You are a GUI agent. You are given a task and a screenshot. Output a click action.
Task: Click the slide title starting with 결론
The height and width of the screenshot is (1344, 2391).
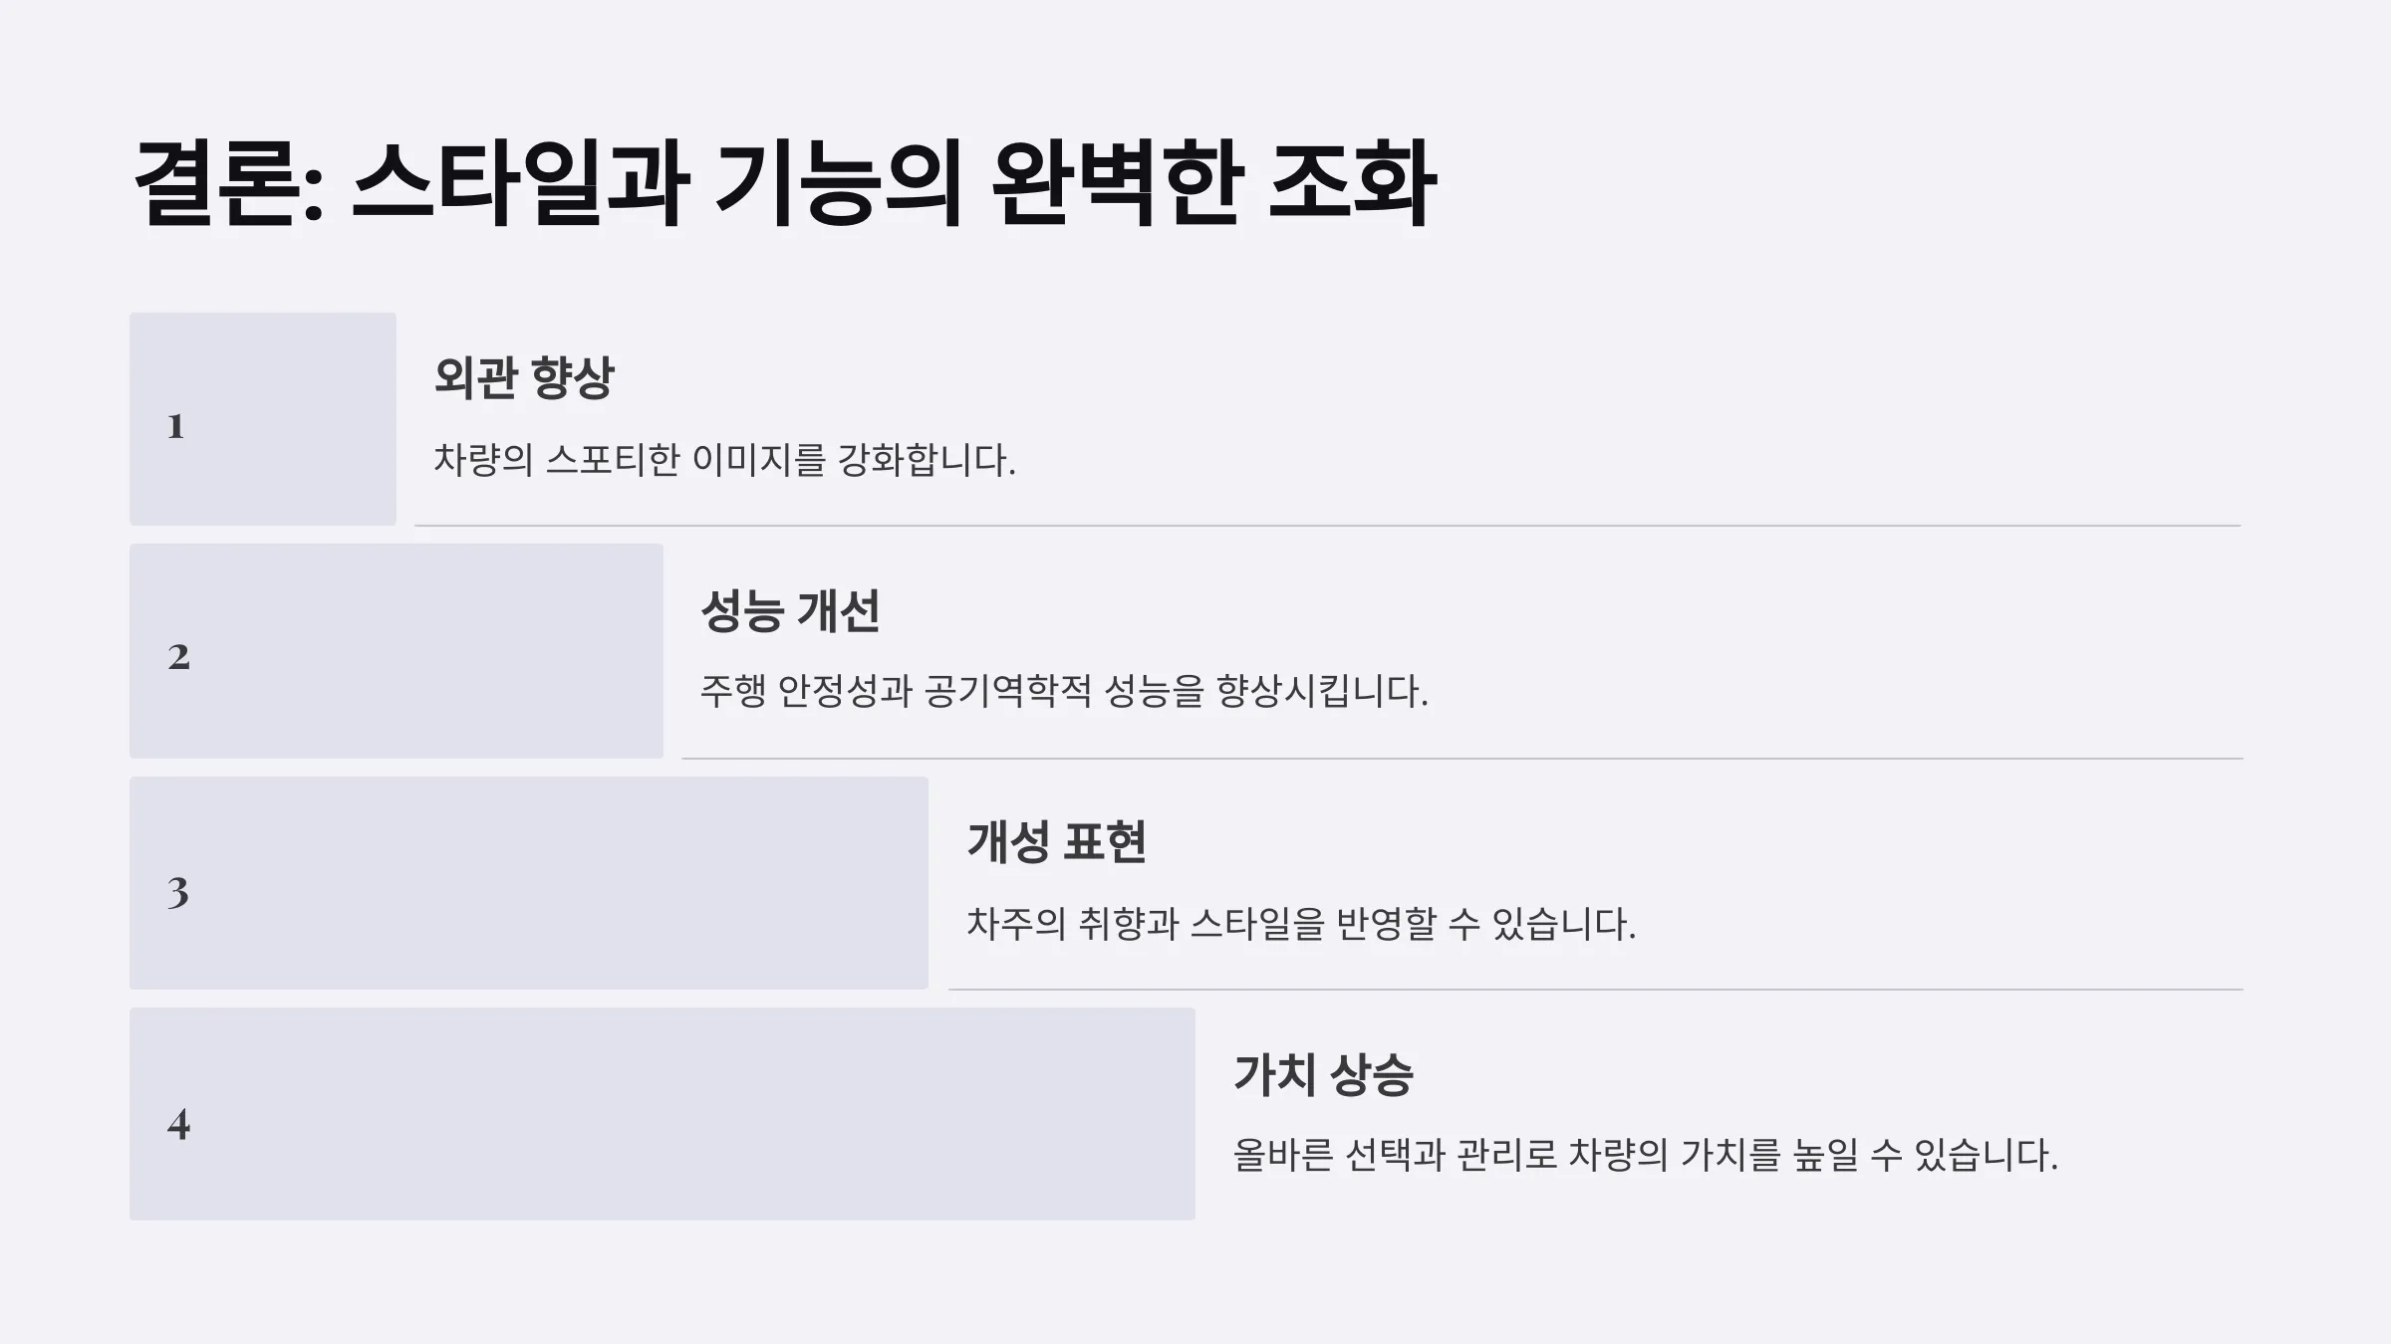pos(785,183)
